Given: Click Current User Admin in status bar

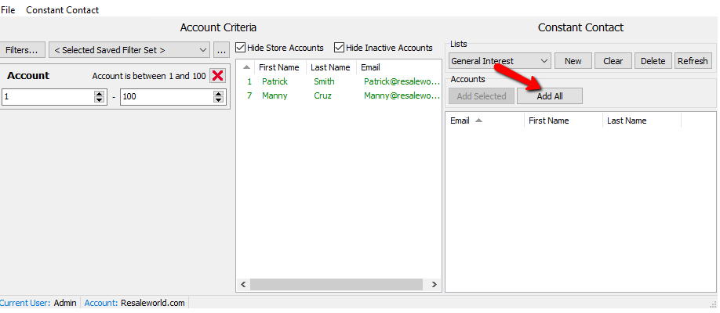Looking at the screenshot, I should pyautogui.click(x=38, y=303).
